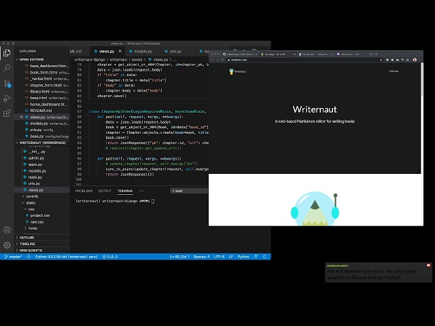The image size is (435, 326).
Task: Click the feedback icon in status bar
Action: (256, 257)
